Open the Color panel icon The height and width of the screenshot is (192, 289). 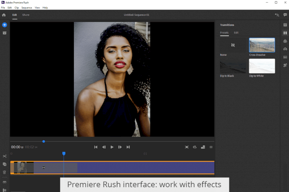click(285, 41)
